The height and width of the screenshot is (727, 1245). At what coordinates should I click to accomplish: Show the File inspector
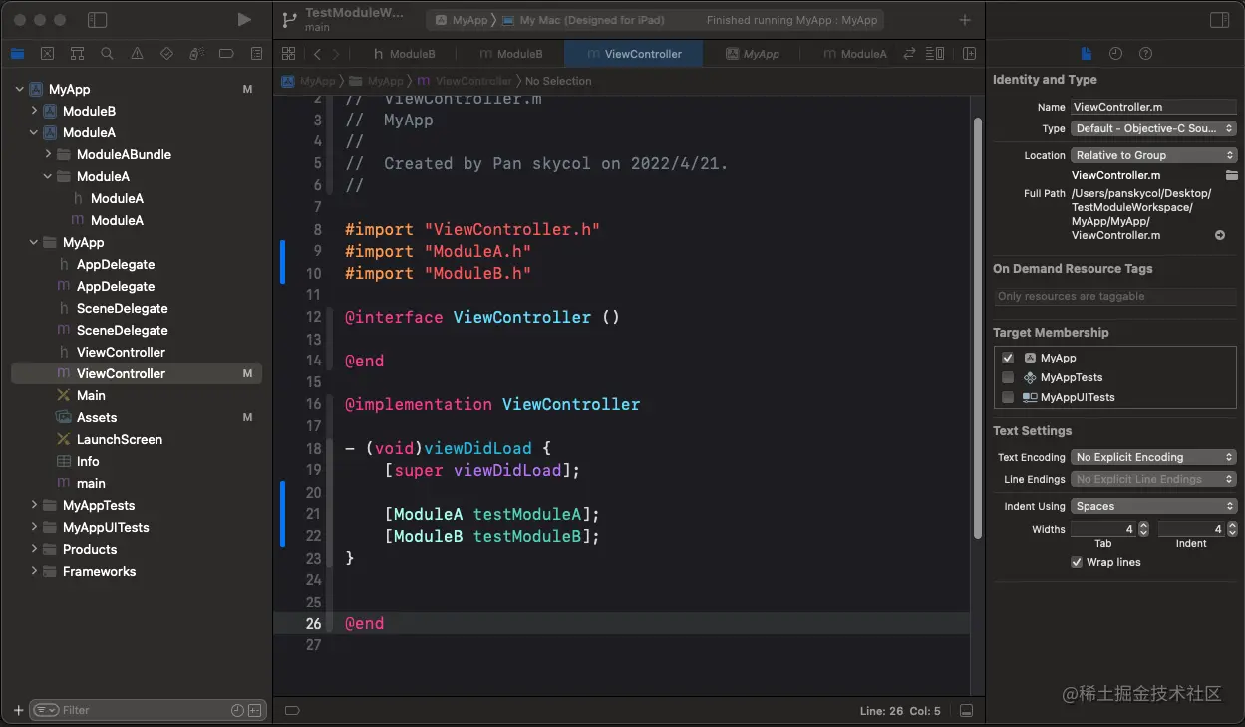(1087, 54)
